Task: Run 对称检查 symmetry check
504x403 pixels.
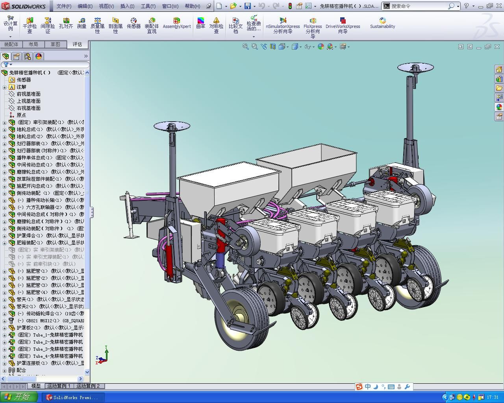Action: [x=216, y=26]
